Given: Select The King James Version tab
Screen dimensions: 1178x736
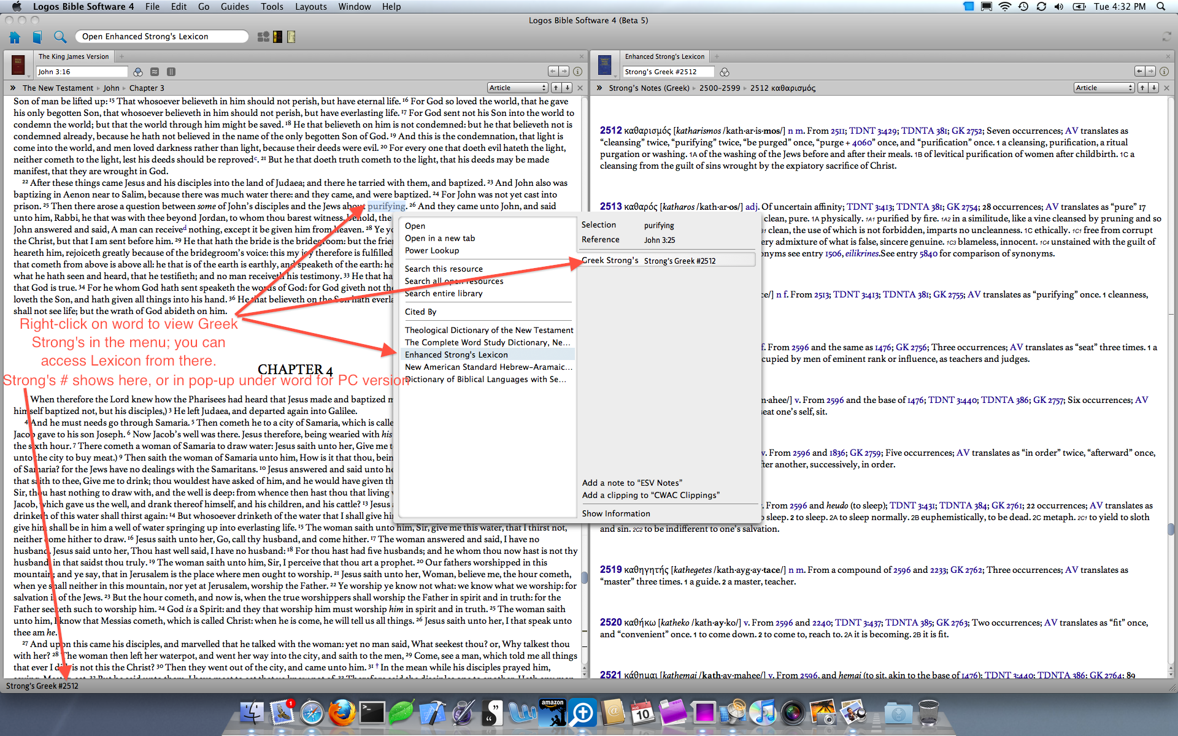Looking at the screenshot, I should [x=74, y=56].
